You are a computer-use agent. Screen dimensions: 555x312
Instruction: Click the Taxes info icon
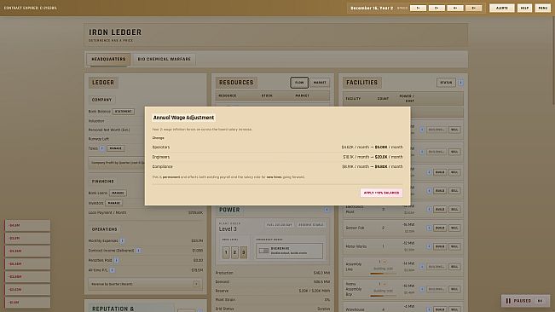(102, 148)
